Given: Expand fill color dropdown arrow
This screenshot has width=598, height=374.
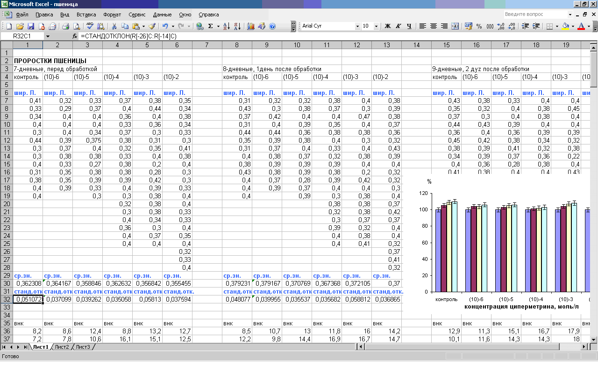Looking at the screenshot, I should 573,26.
